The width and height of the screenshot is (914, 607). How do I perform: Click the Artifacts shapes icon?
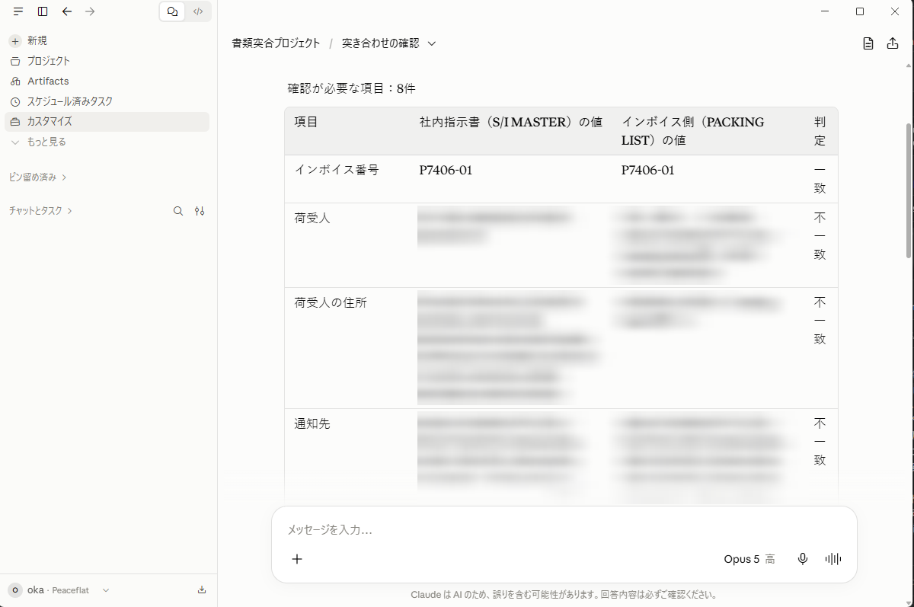click(15, 81)
